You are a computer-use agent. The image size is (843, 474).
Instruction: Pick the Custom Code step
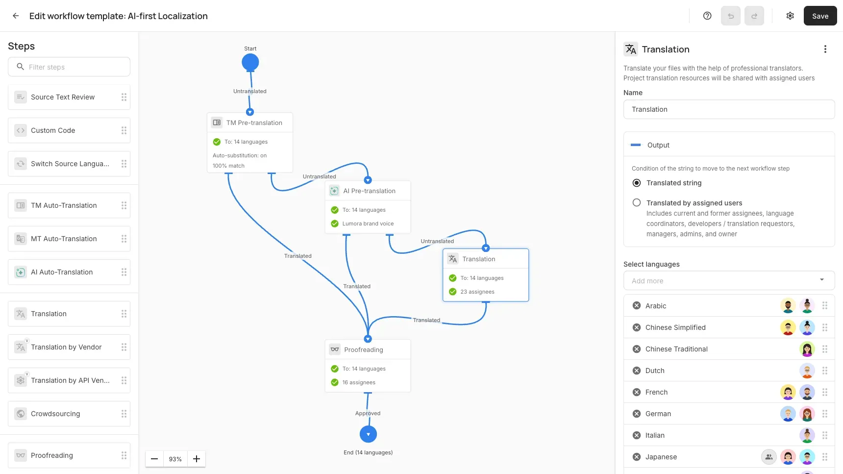click(x=69, y=130)
